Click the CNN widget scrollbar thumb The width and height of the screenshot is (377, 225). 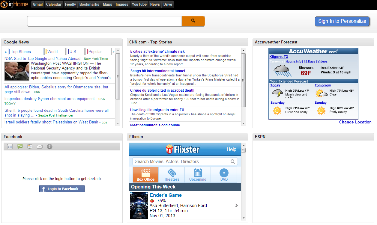[244, 80]
